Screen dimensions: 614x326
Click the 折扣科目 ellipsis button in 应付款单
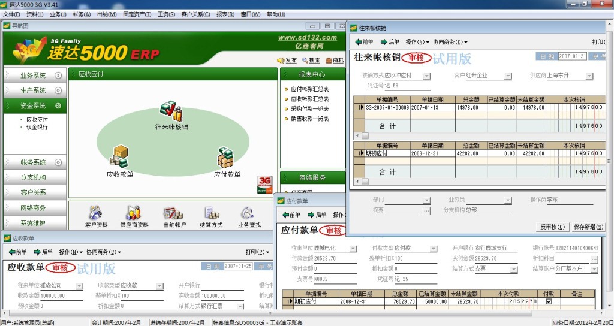tap(594, 259)
